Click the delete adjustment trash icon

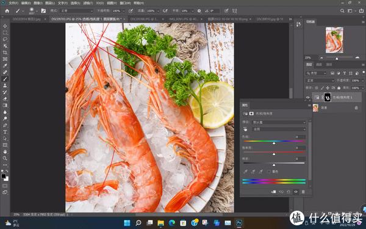[x=303, y=192]
